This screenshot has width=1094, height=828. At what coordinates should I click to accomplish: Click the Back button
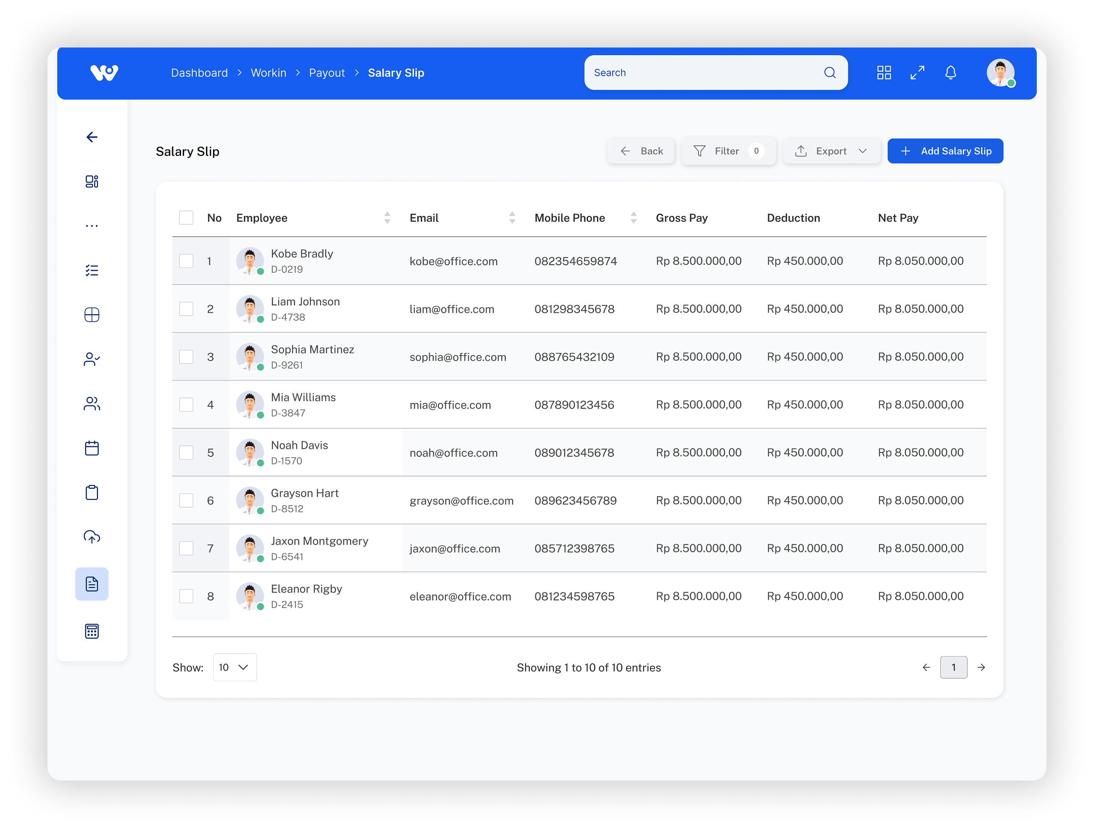(641, 151)
